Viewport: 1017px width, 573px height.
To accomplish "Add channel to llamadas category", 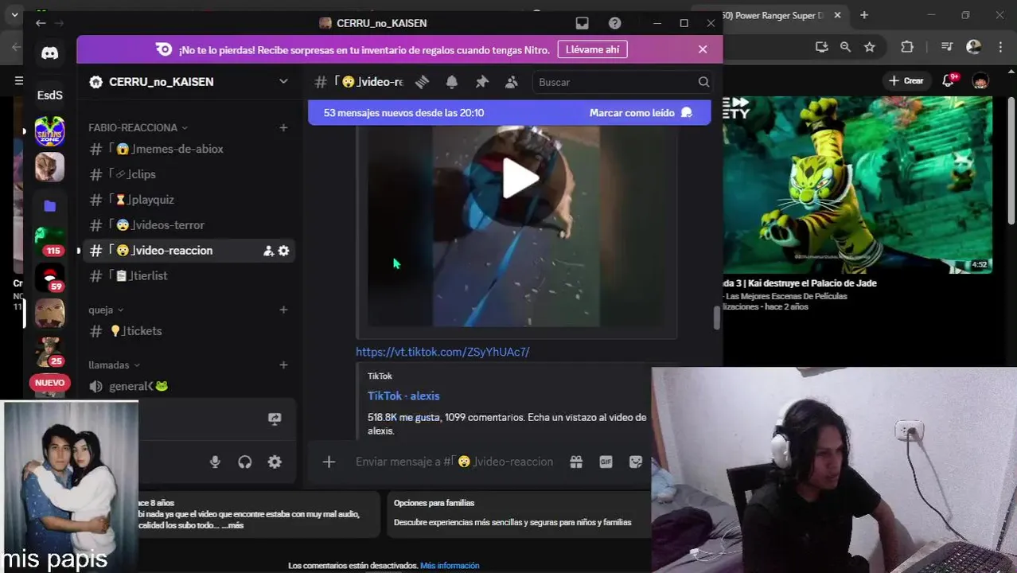I will 283,365.
